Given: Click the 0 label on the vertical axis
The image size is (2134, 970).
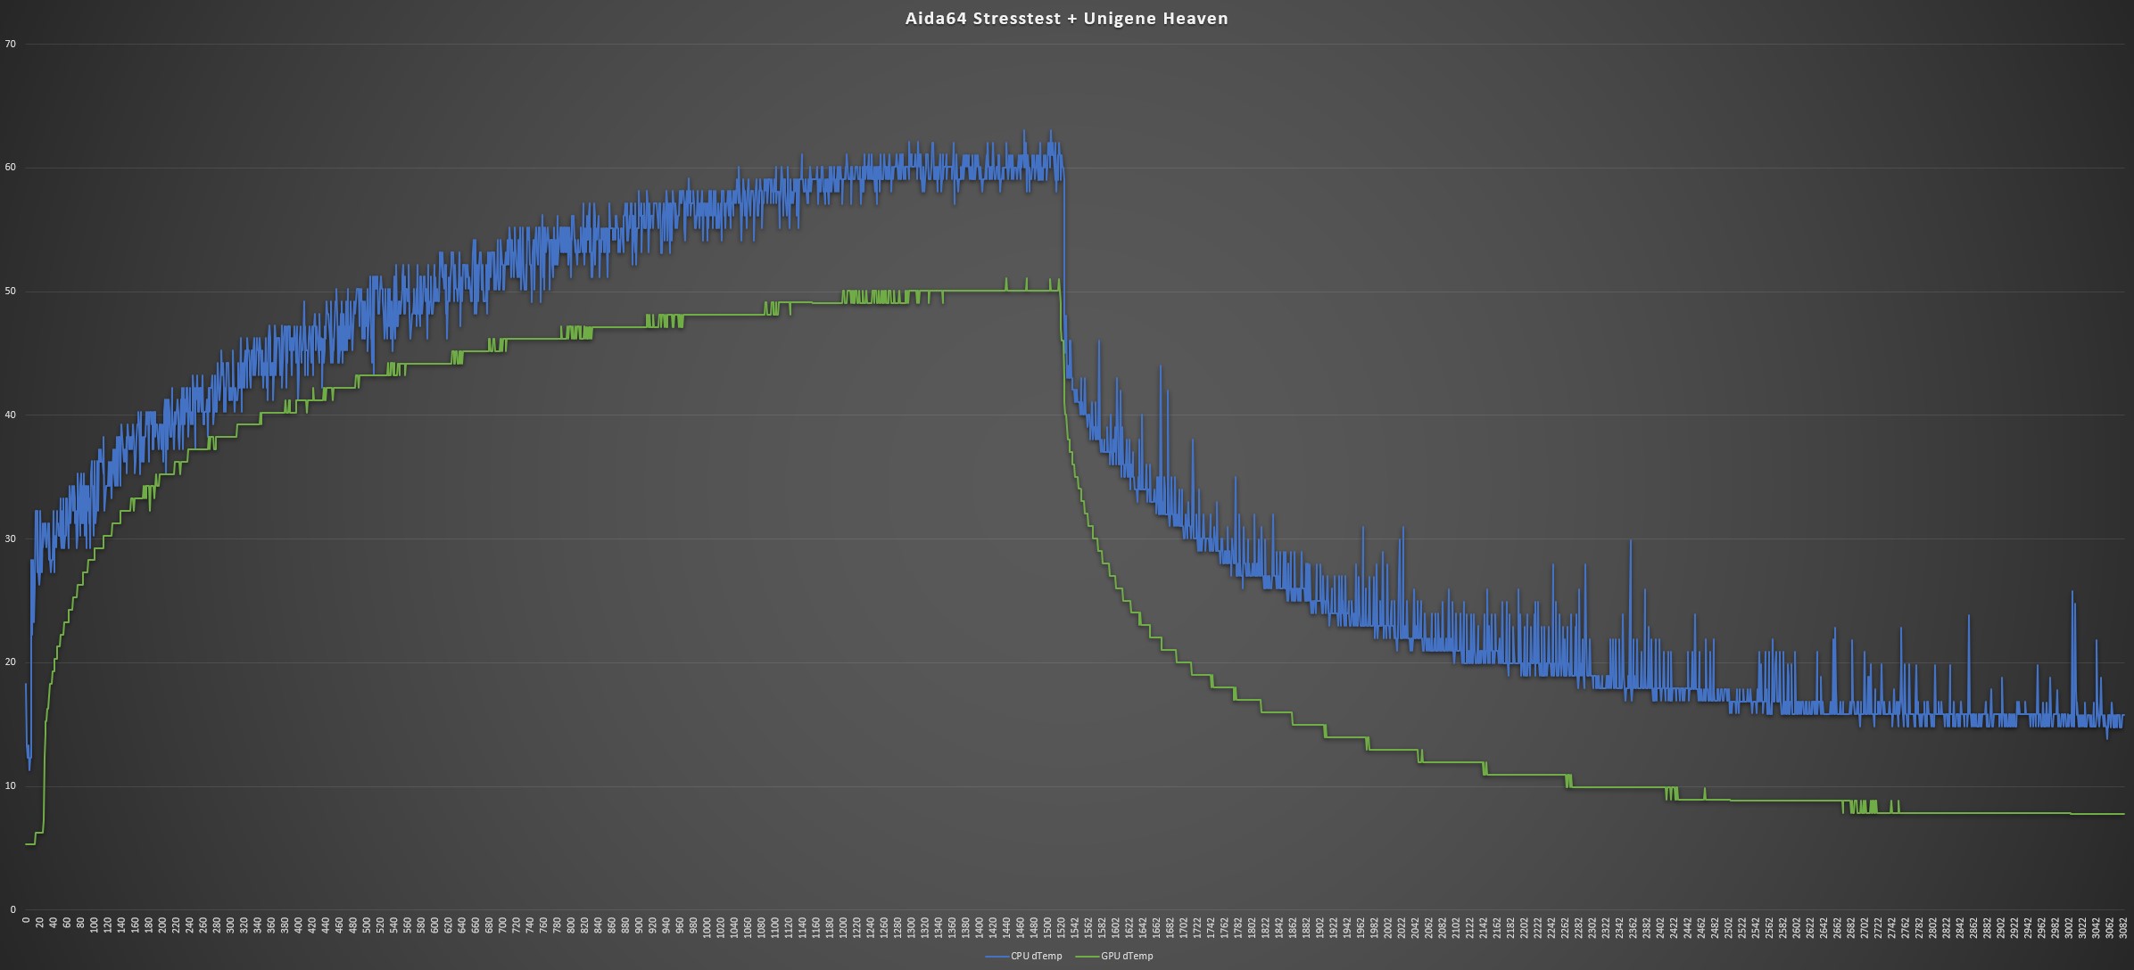Looking at the screenshot, I should tap(12, 909).
